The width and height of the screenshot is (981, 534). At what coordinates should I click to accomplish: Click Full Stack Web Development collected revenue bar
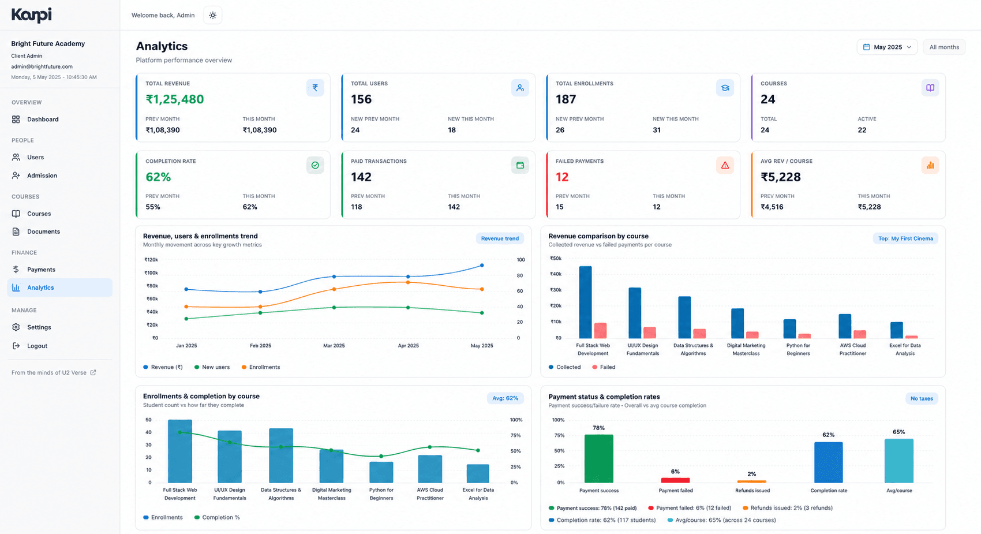pyautogui.click(x=585, y=302)
